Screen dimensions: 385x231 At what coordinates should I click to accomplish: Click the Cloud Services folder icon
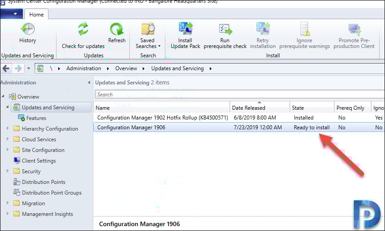[x=16, y=139]
